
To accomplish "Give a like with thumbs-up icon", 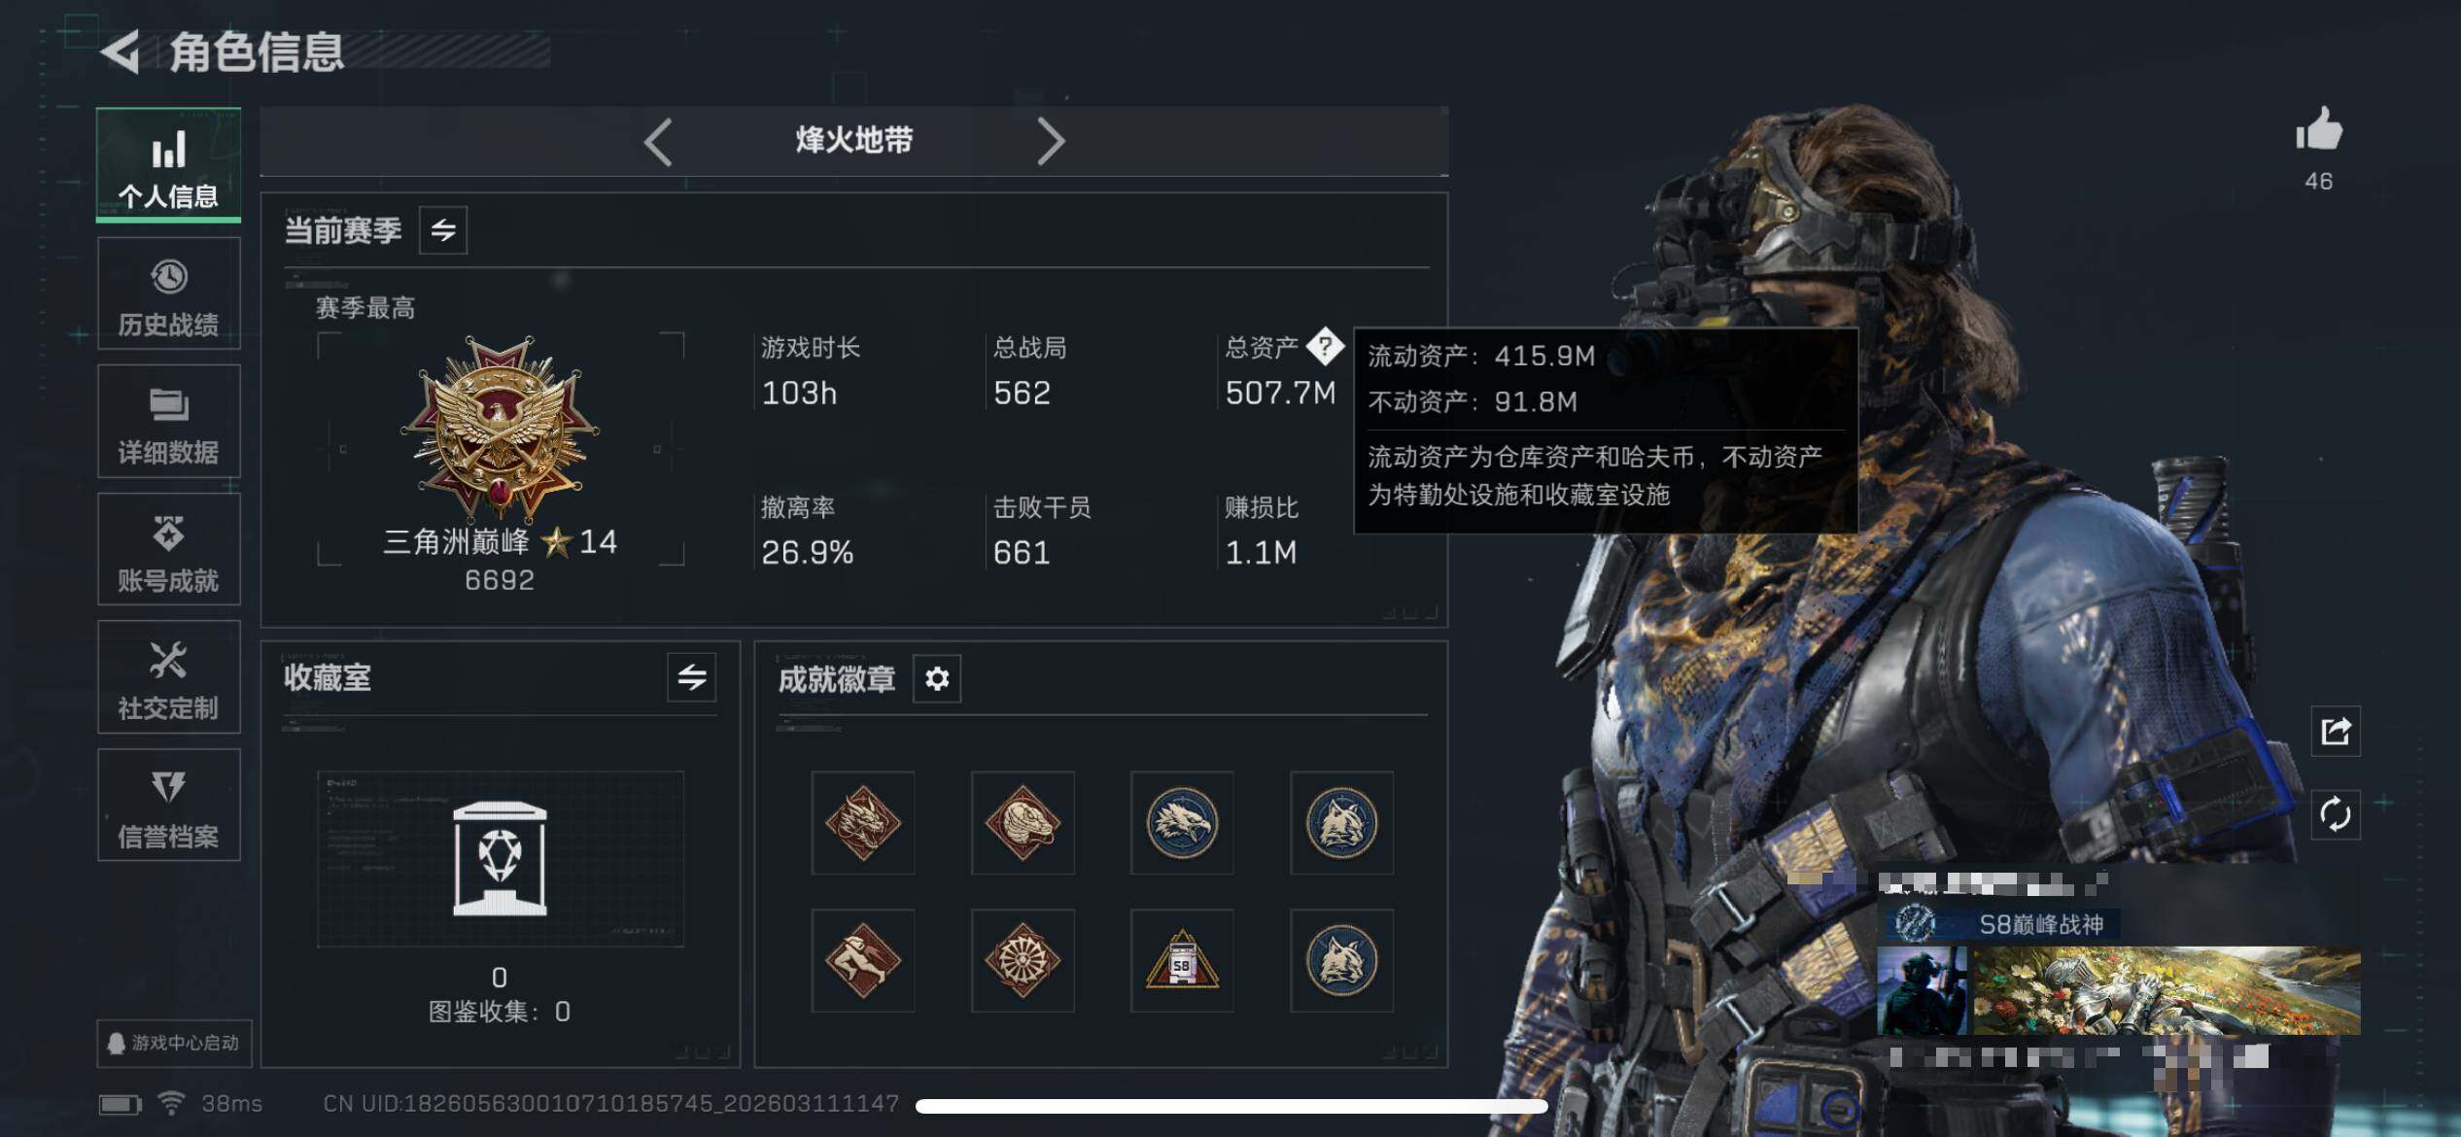I will pyautogui.click(x=2319, y=129).
